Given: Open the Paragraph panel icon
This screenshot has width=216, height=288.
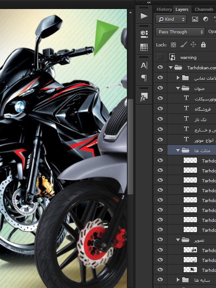Looking at the screenshot, I should click(144, 78).
